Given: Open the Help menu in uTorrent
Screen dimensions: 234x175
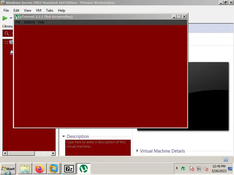Looking at the screenshot, I should point(41,22).
